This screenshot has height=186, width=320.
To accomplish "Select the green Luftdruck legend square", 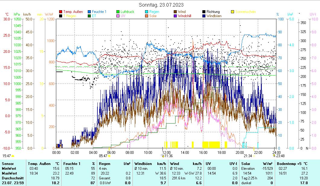I will tap(118, 12).
